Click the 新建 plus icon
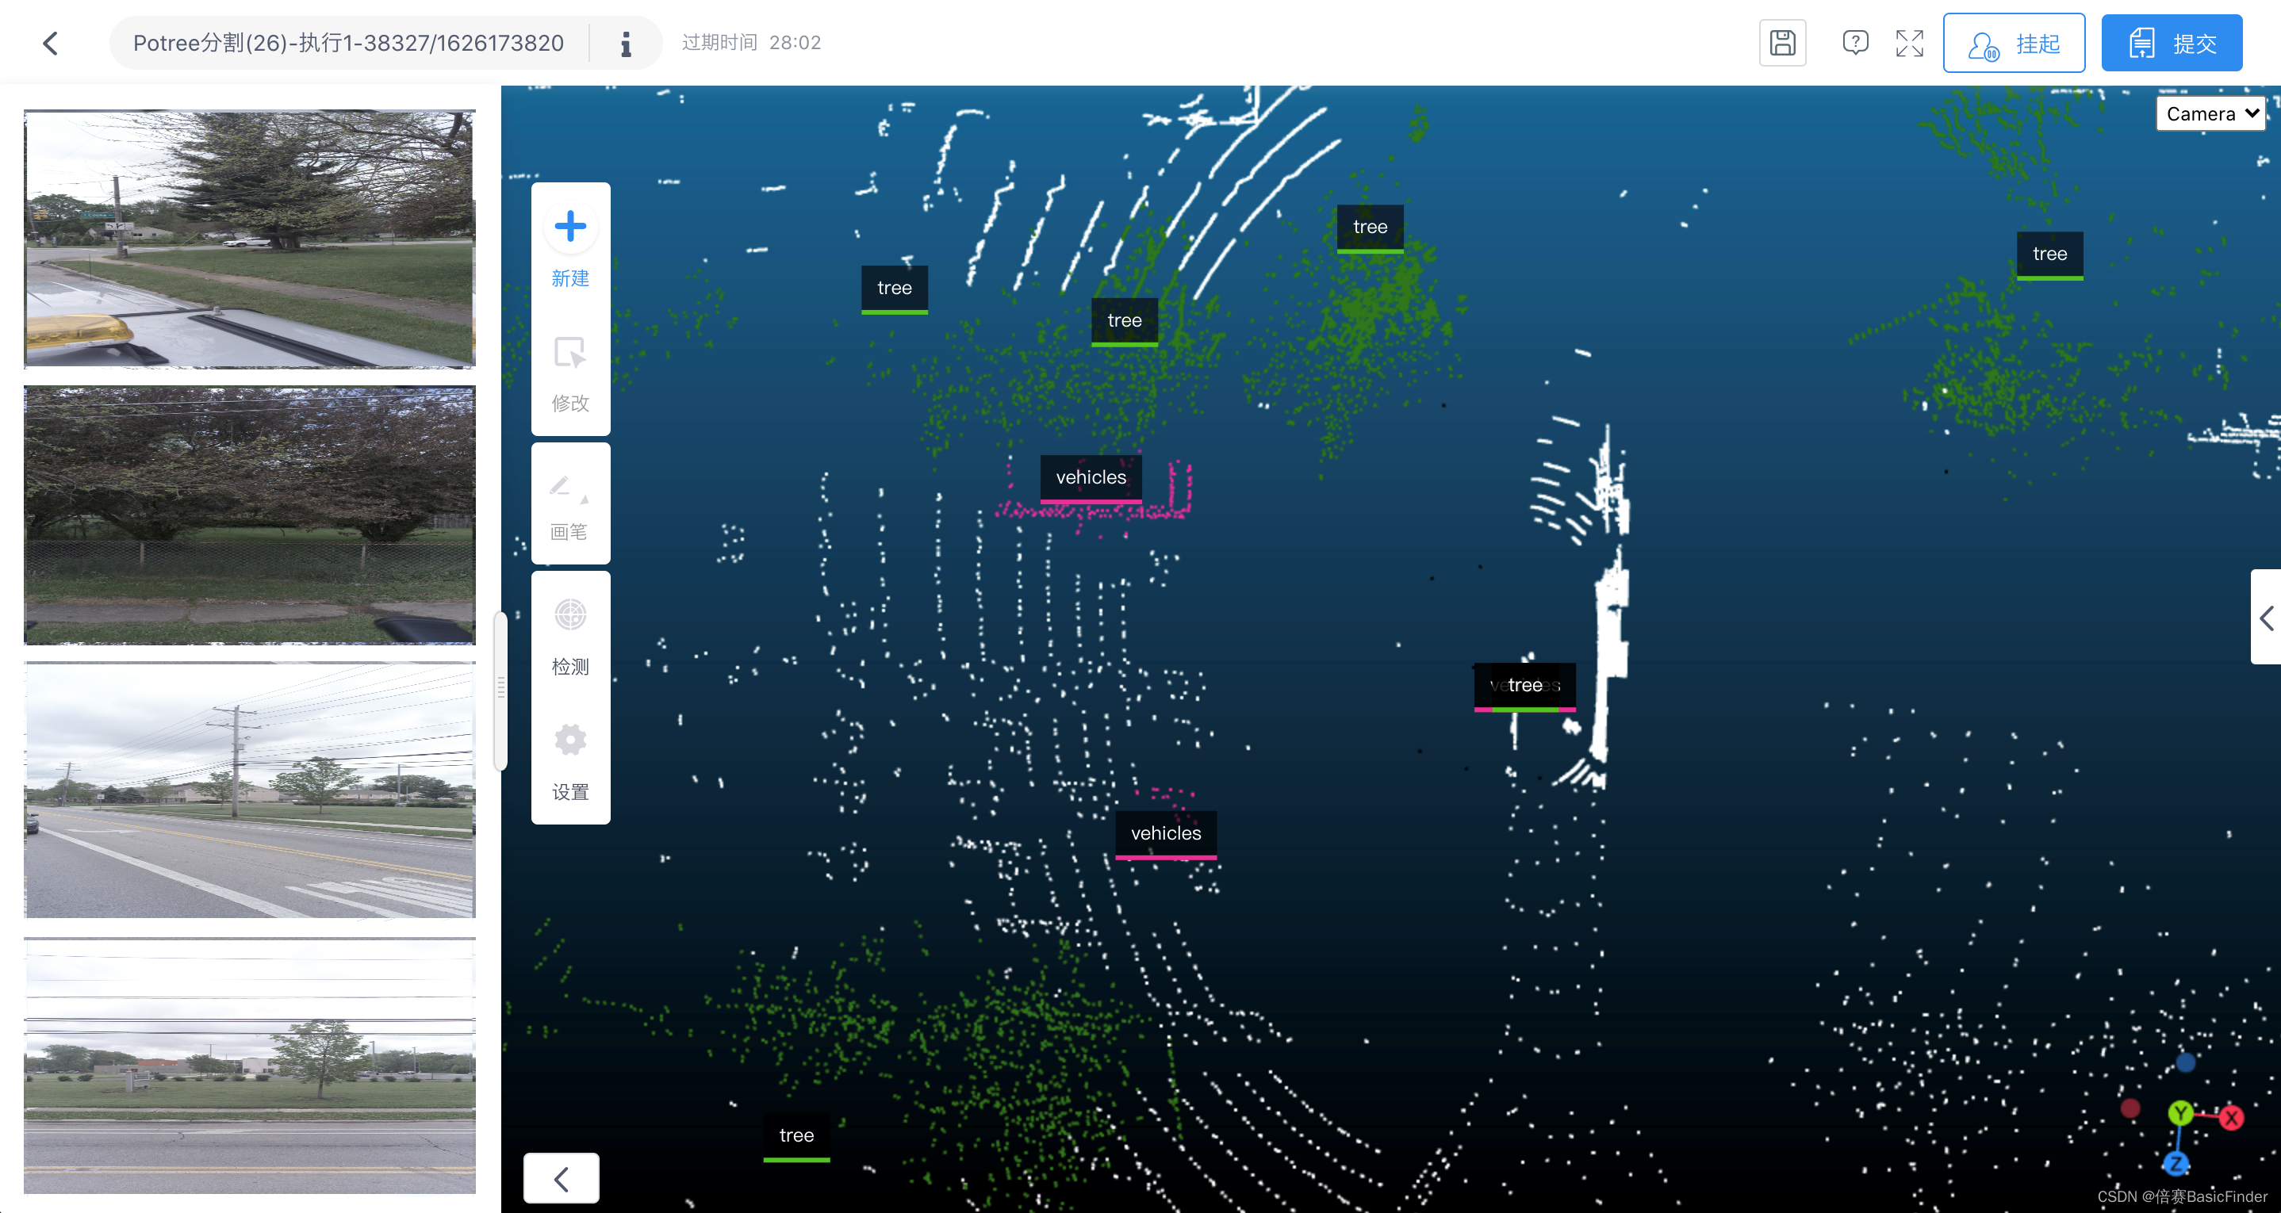Image resolution: width=2281 pixels, height=1213 pixels. 570,227
